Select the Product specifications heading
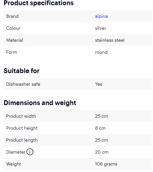The height and width of the screenshot is (172, 153). (38, 3)
